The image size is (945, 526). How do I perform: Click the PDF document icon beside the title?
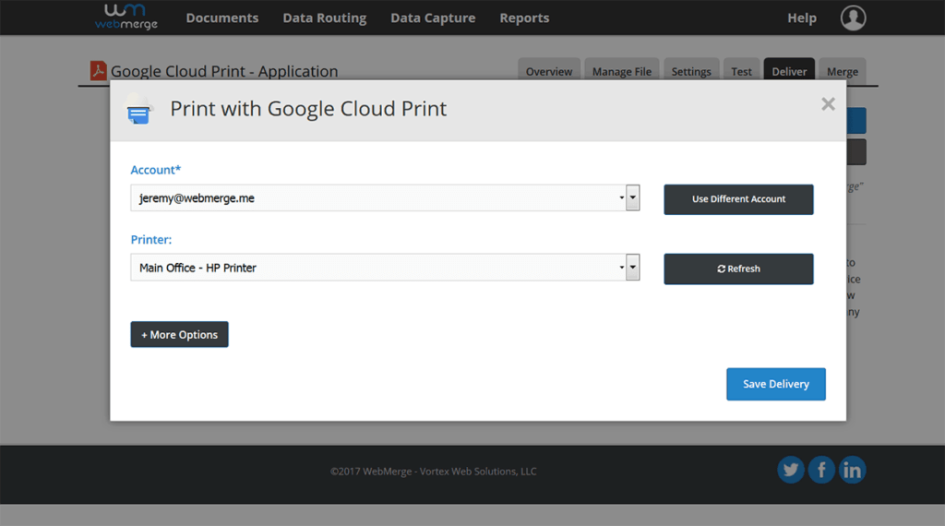[98, 70]
